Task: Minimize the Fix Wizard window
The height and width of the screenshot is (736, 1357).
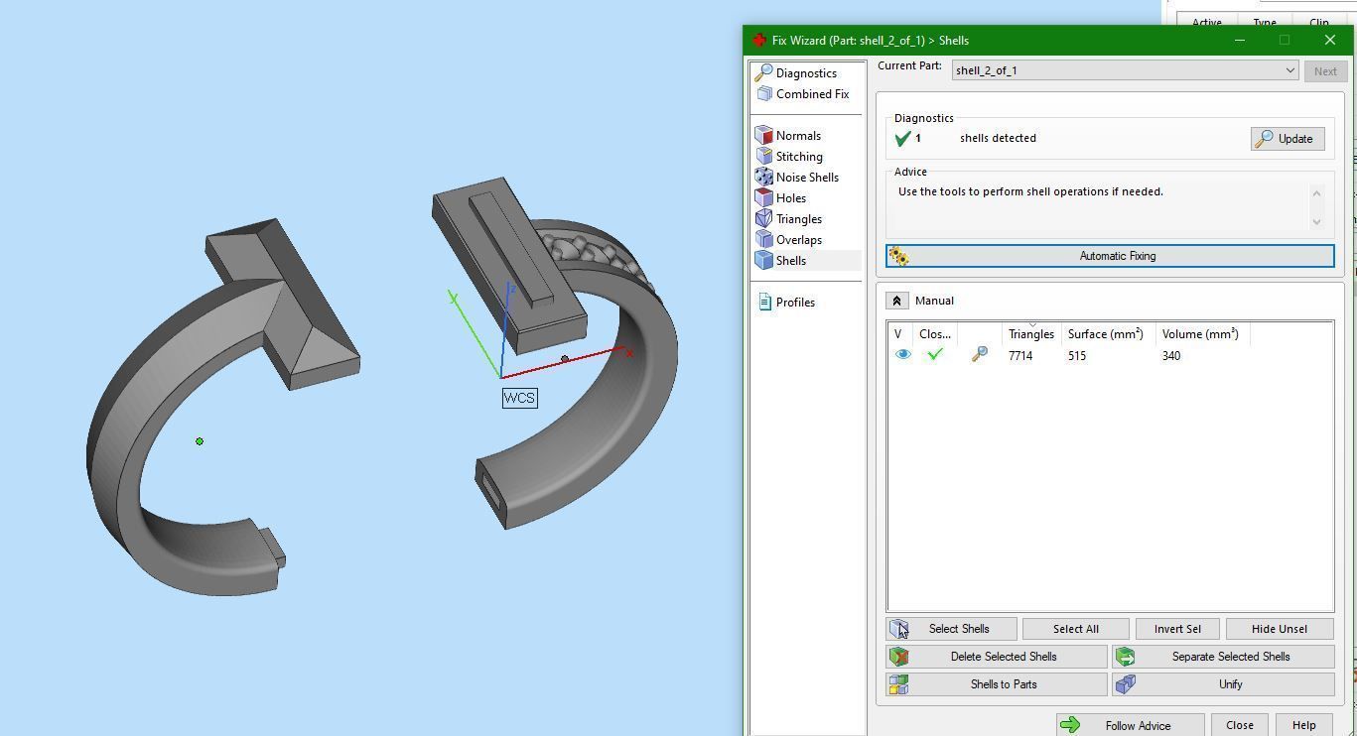Action: point(1239,41)
